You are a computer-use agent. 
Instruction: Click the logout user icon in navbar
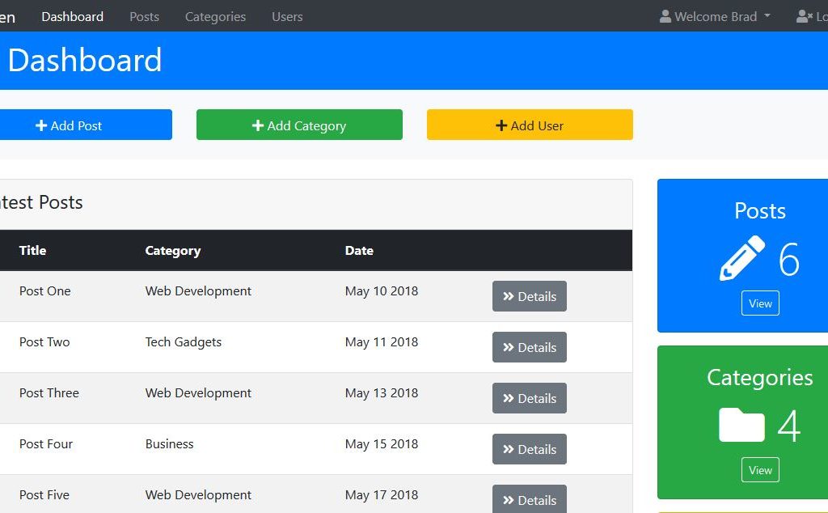(x=804, y=16)
